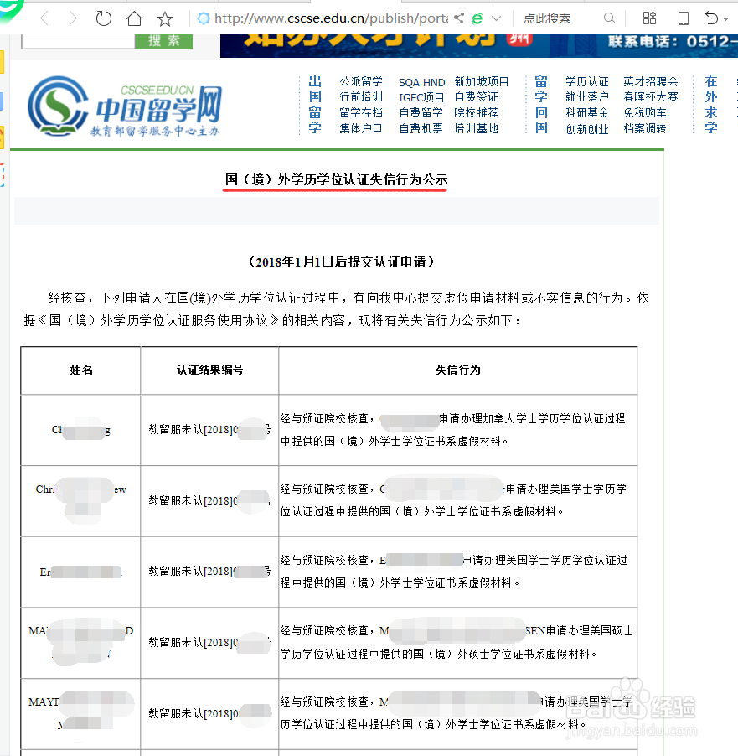
Task: Click the blue banner advertisement
Action: pos(478,45)
